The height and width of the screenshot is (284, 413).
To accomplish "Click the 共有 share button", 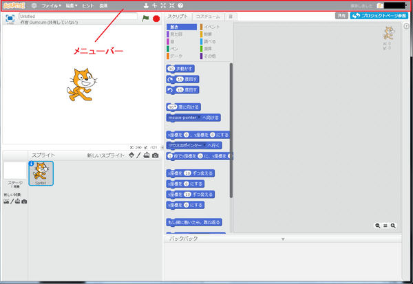I will [x=341, y=16].
